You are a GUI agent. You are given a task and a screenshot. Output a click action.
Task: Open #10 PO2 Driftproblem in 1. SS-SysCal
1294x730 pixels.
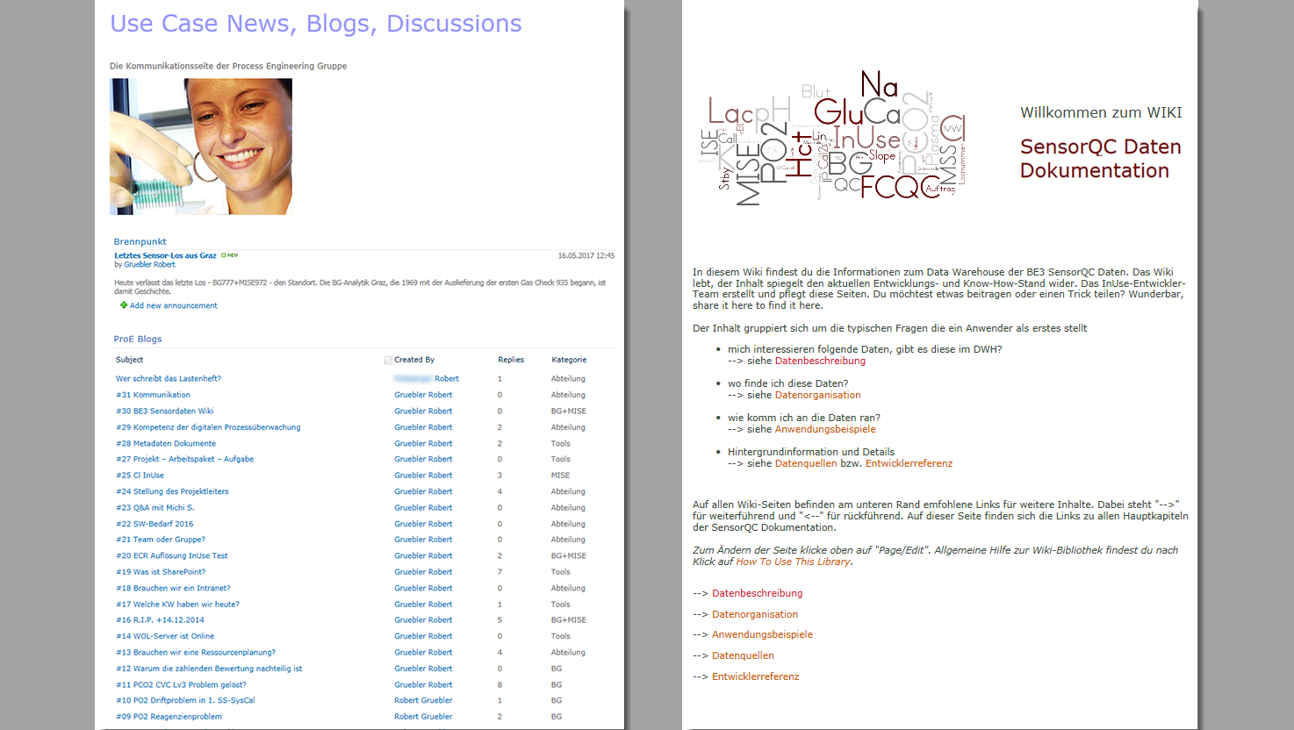[185, 700]
